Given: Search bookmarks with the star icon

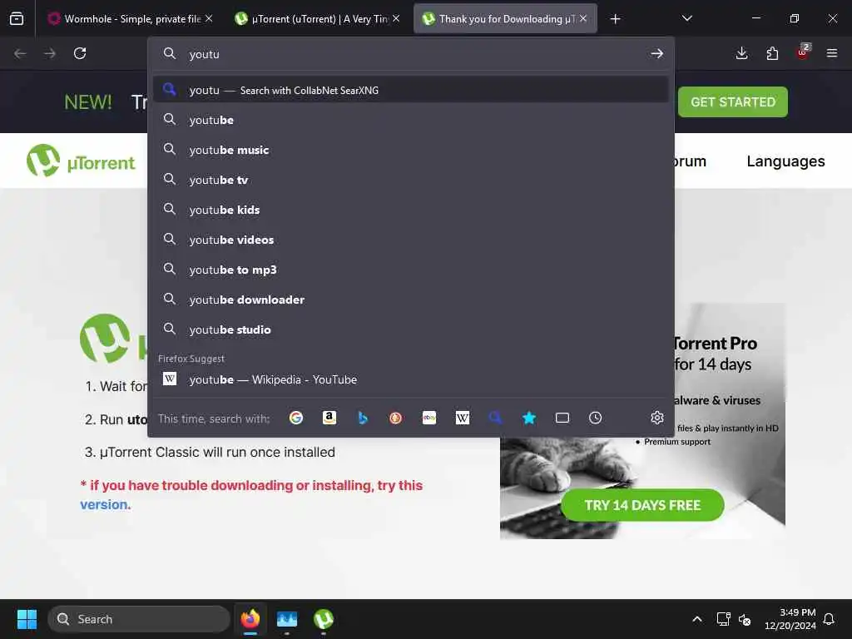Looking at the screenshot, I should (x=528, y=418).
